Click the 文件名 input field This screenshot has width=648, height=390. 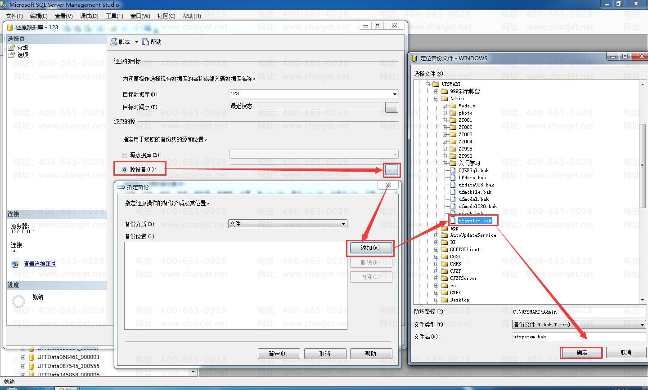(579, 337)
